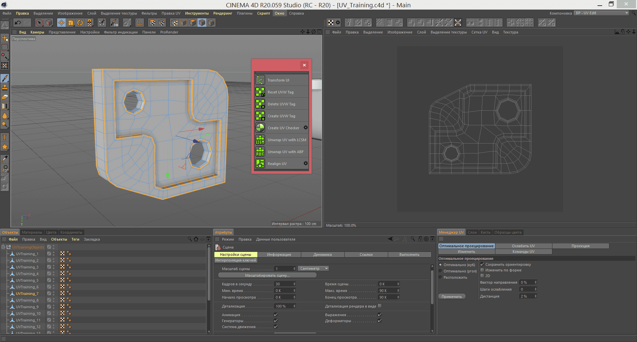This screenshot has width=637, height=342.
Task: Open the Команды UV tab button
Action: click(523, 252)
